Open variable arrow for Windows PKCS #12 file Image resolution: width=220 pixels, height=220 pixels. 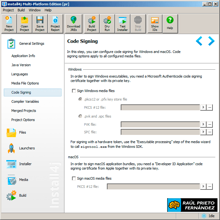pos(203,107)
